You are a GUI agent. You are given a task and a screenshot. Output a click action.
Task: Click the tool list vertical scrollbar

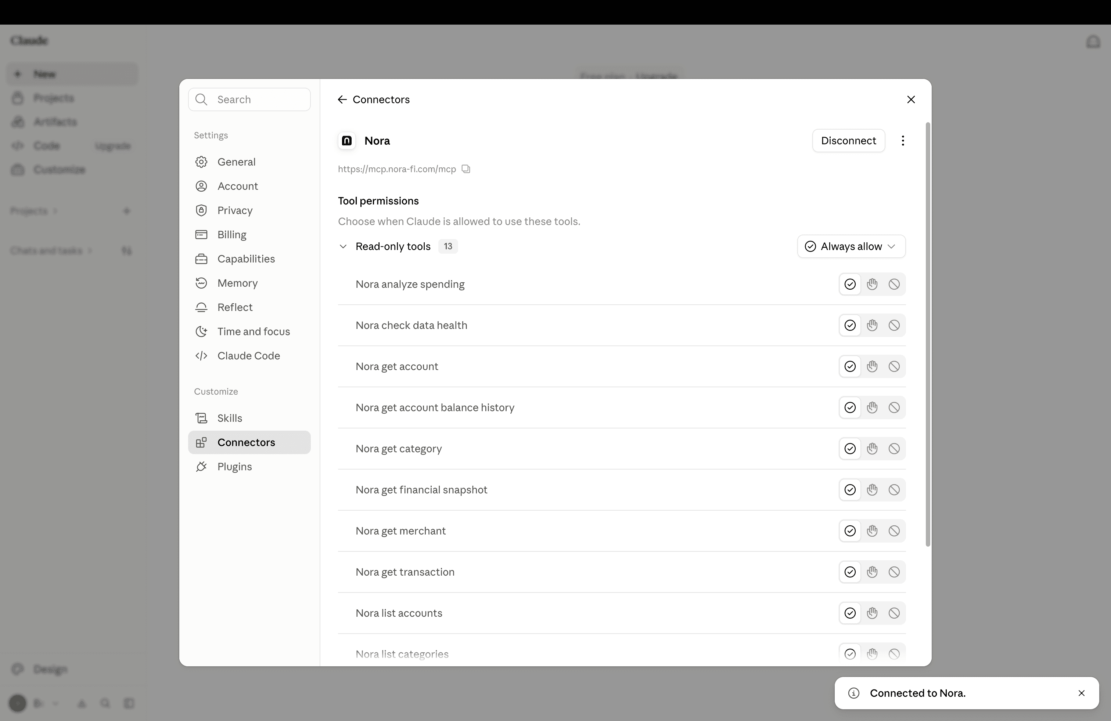click(928, 334)
